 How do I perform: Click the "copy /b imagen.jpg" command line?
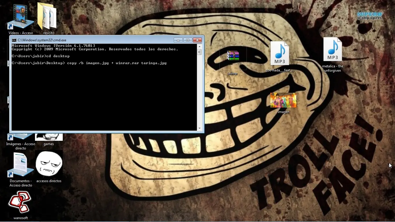coord(89,63)
